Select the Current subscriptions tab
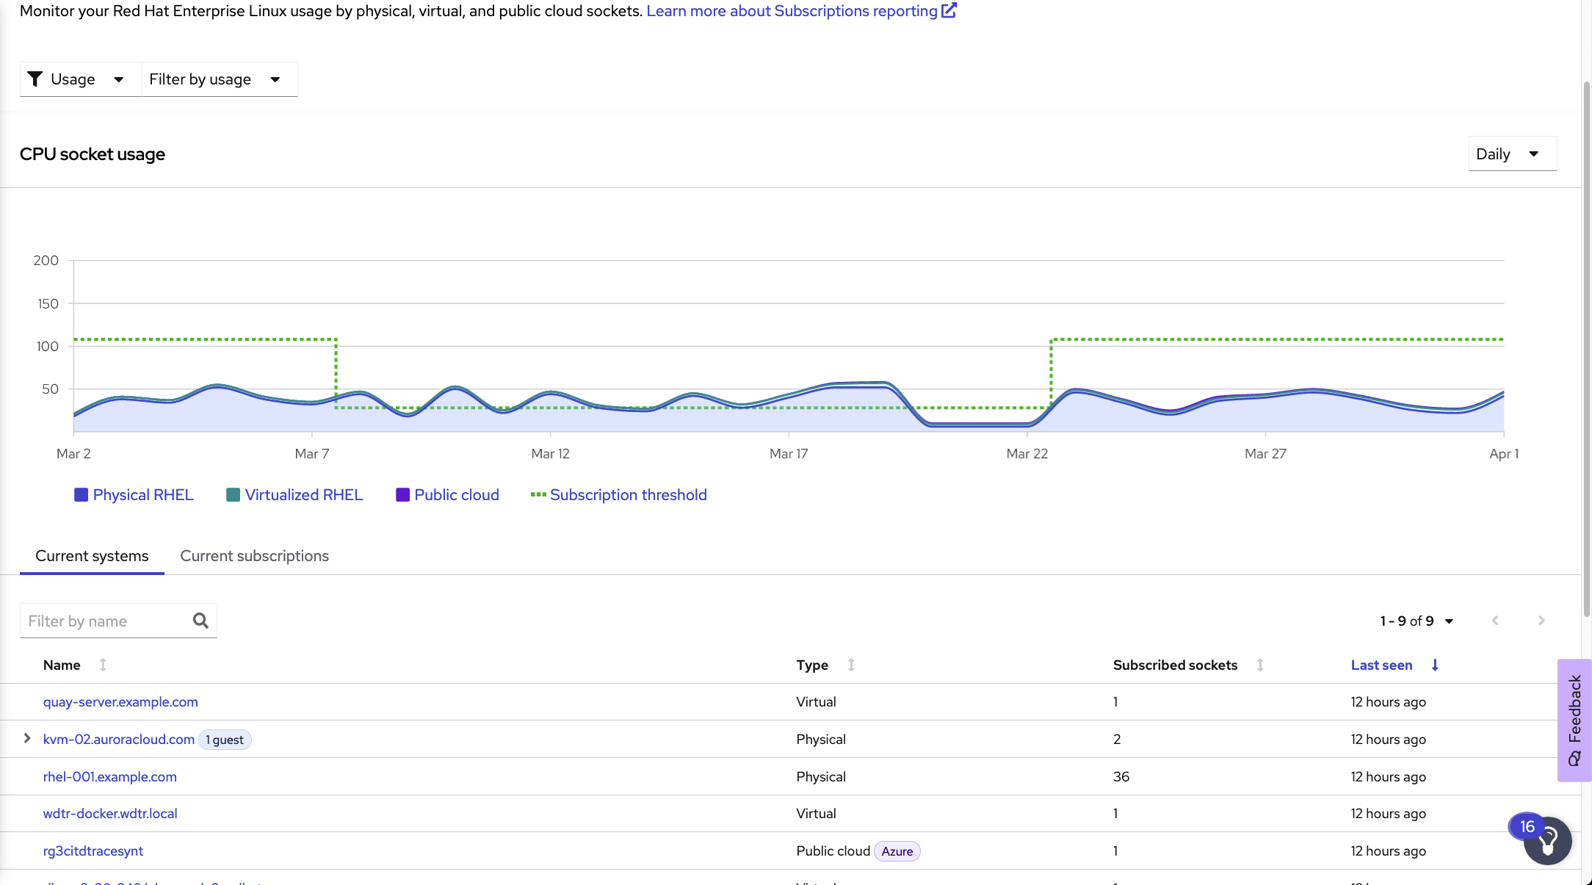1592x885 pixels. click(254, 556)
